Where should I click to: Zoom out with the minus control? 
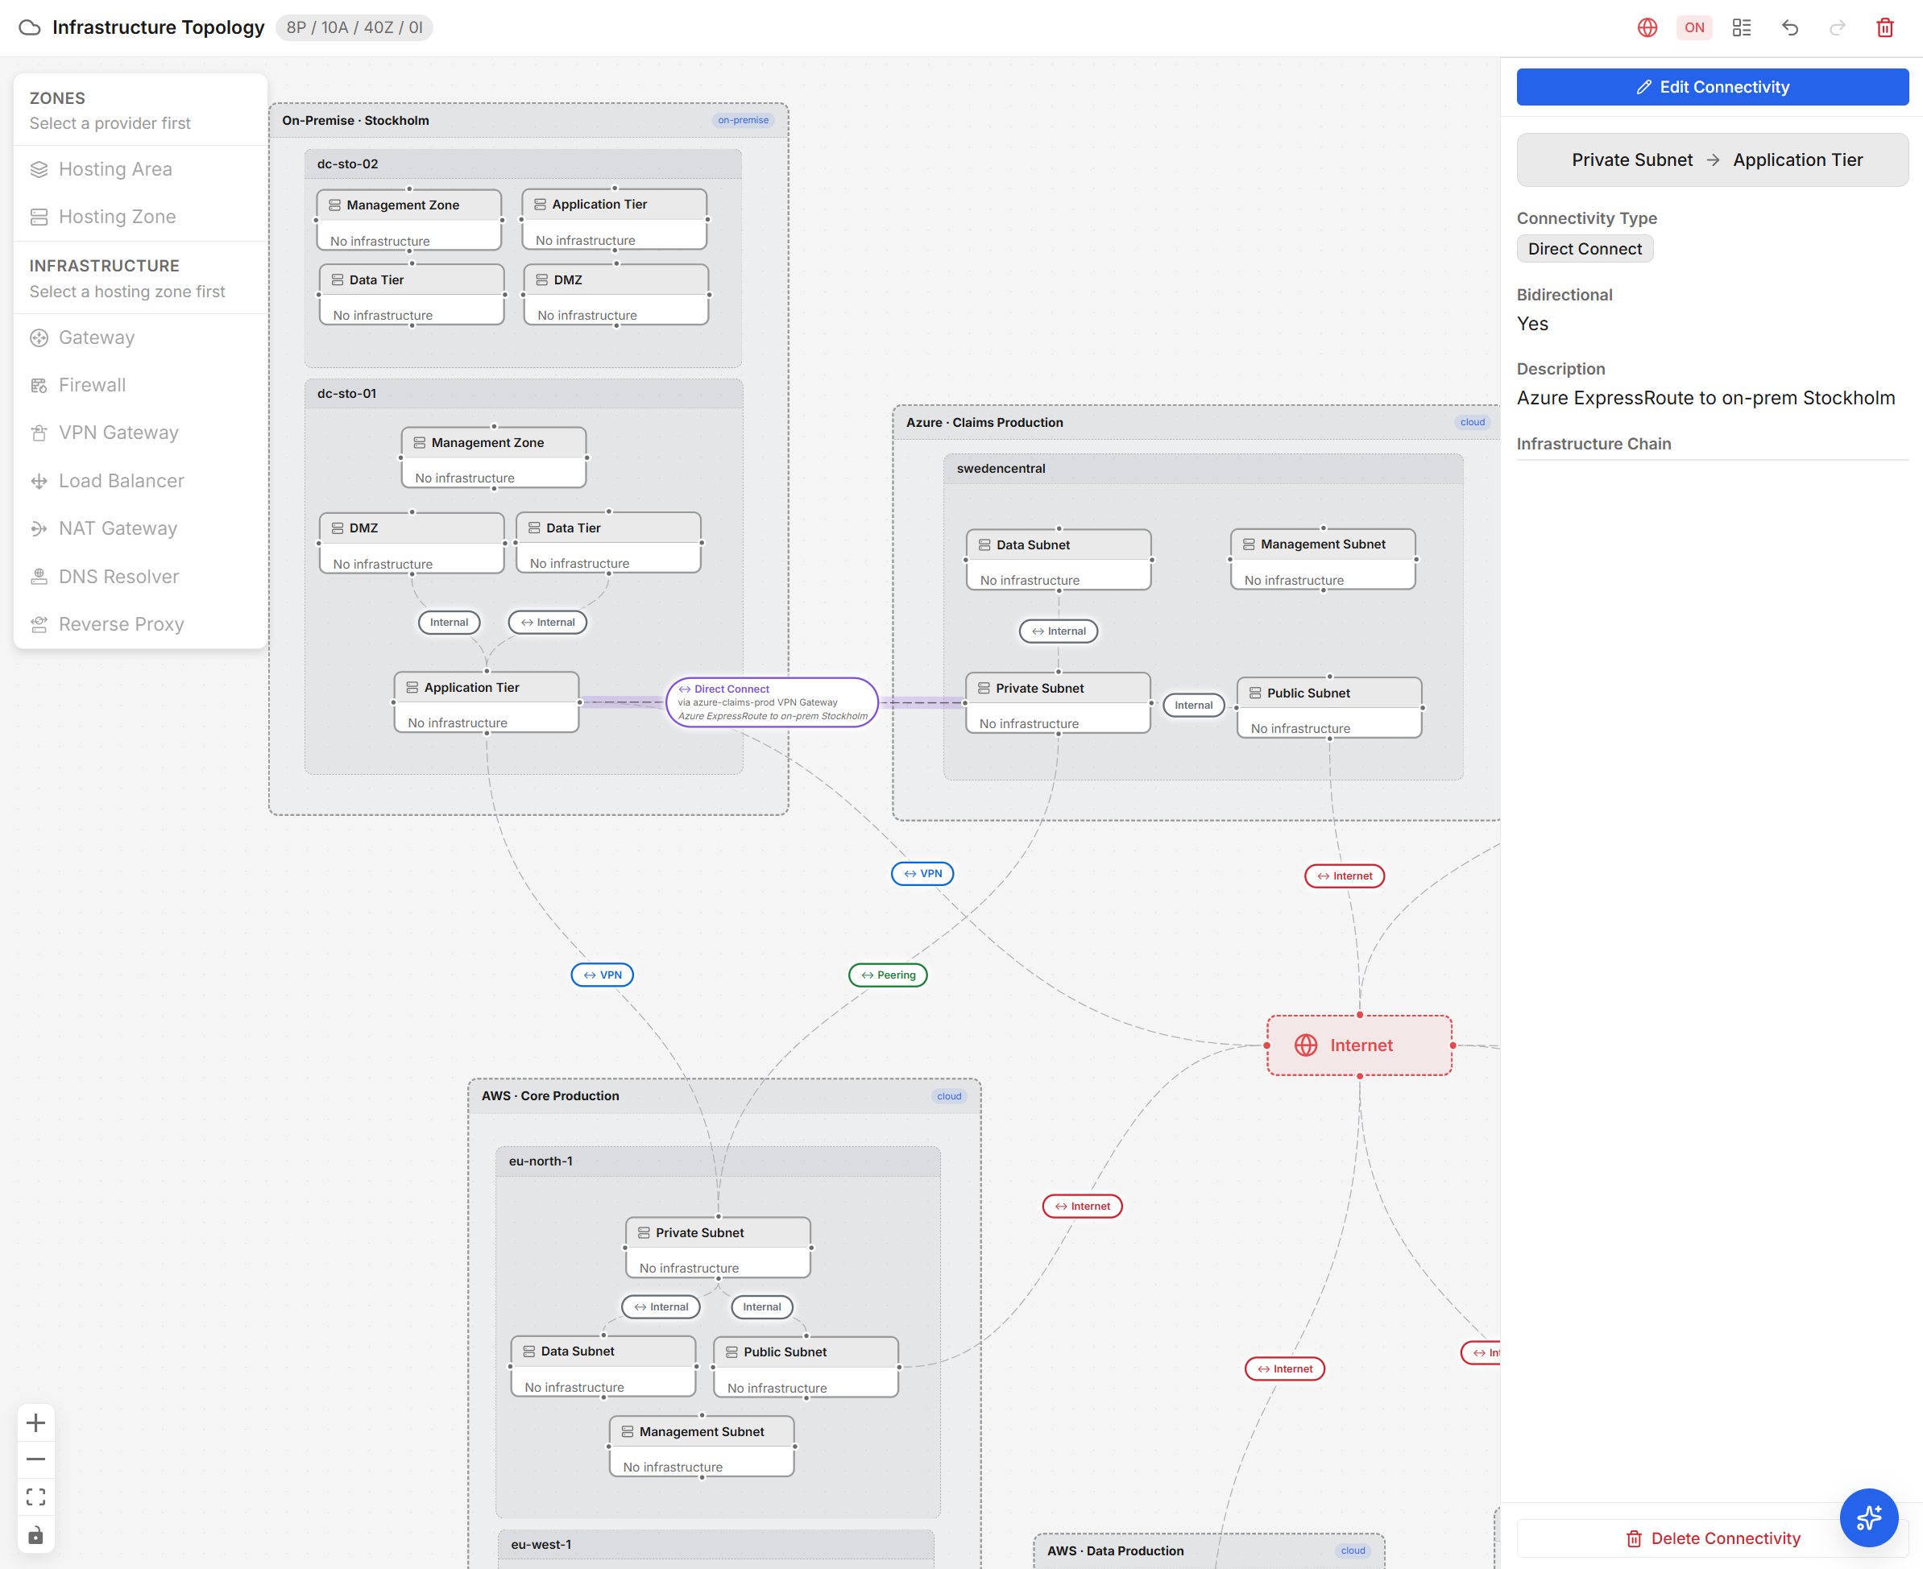pos(35,1459)
